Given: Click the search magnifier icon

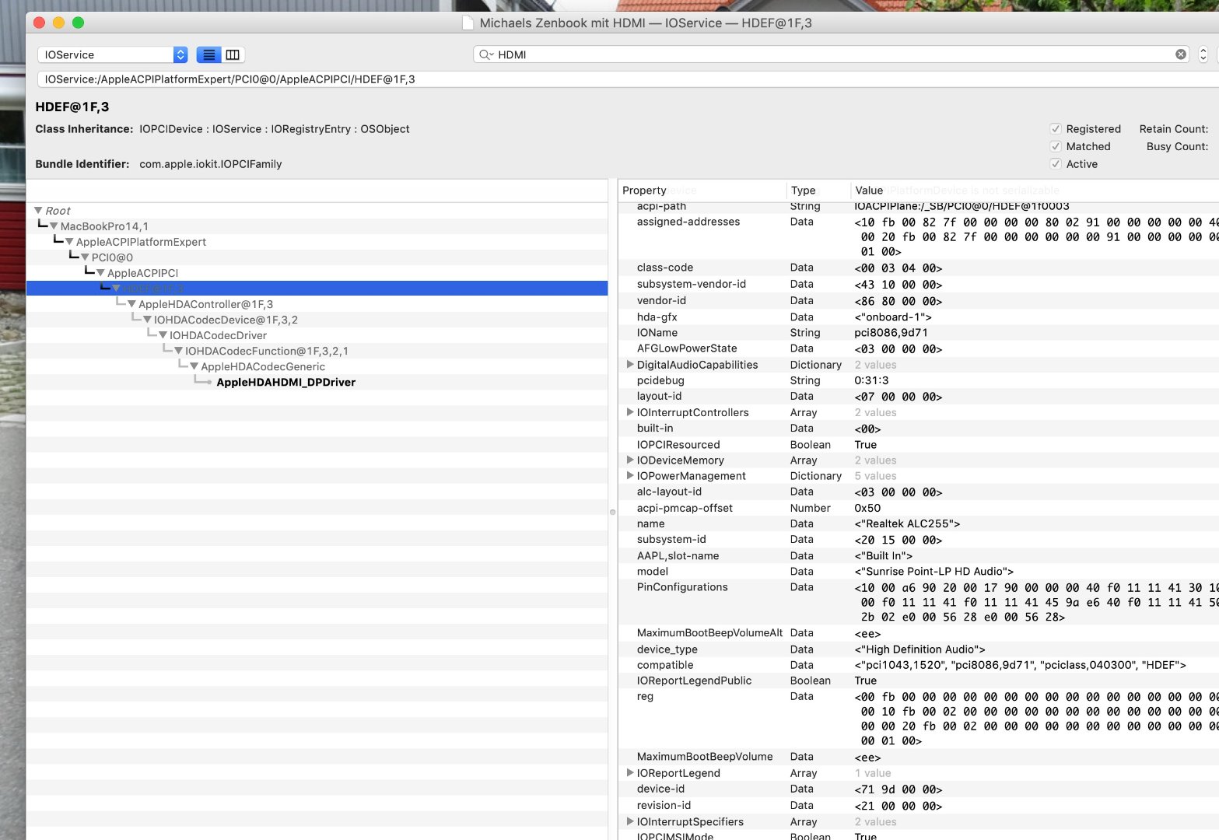Looking at the screenshot, I should pos(485,54).
